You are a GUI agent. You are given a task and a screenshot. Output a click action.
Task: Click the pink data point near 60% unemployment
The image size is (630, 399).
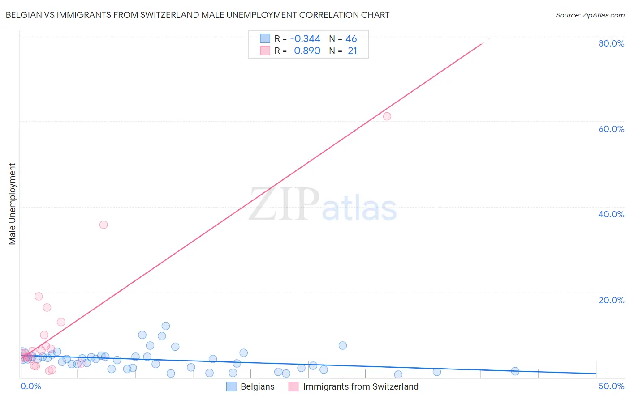(387, 116)
